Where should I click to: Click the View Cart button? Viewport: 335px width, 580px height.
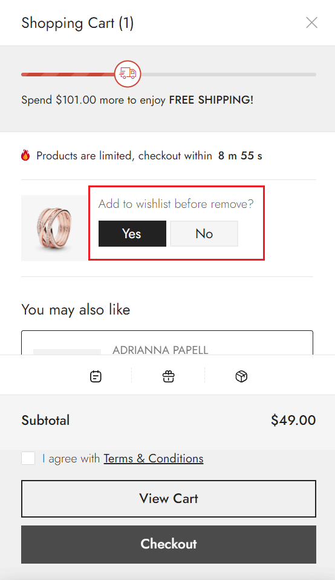(169, 499)
